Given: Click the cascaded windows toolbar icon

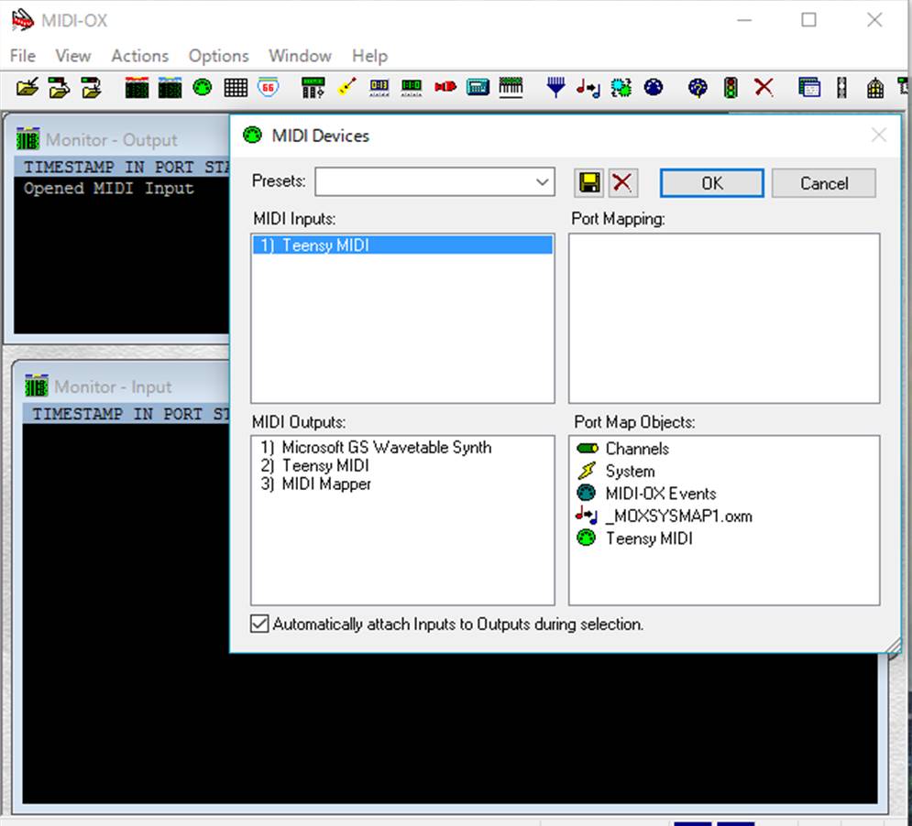Looking at the screenshot, I should click(809, 88).
